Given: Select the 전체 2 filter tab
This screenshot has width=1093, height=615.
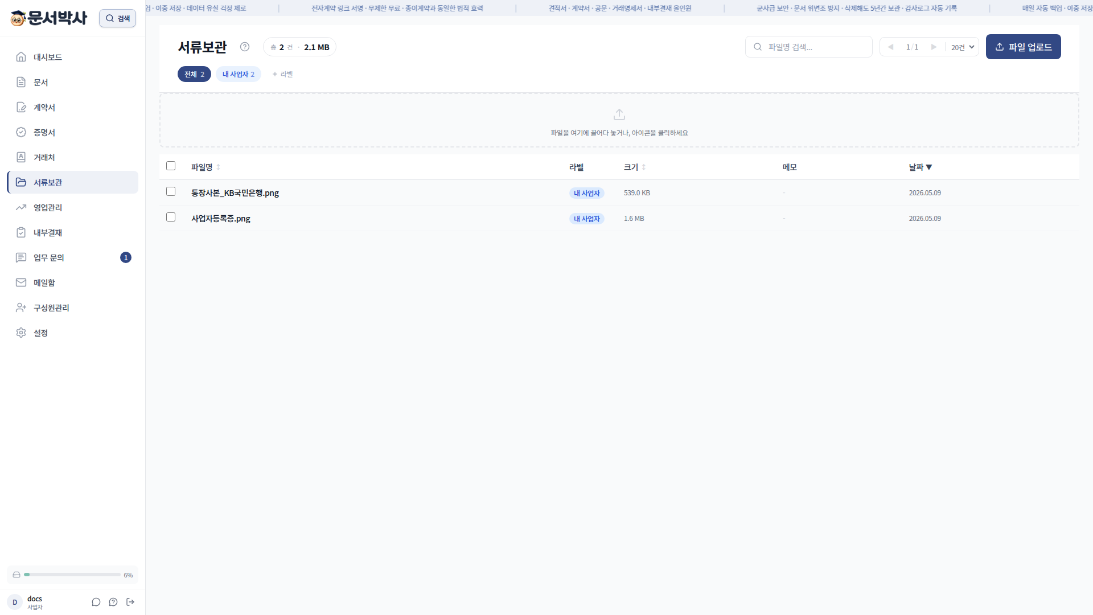Looking at the screenshot, I should [x=194, y=74].
